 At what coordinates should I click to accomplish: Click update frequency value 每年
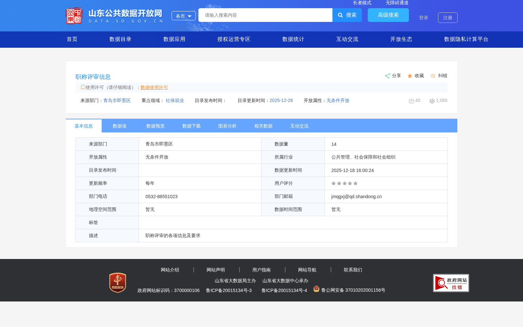(150, 183)
